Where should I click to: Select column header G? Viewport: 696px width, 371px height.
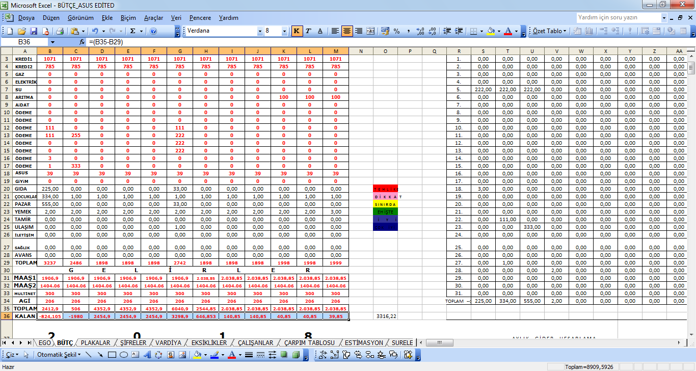click(x=180, y=51)
